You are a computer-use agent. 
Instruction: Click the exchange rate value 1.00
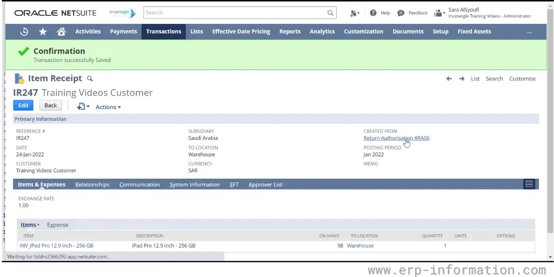(24, 205)
